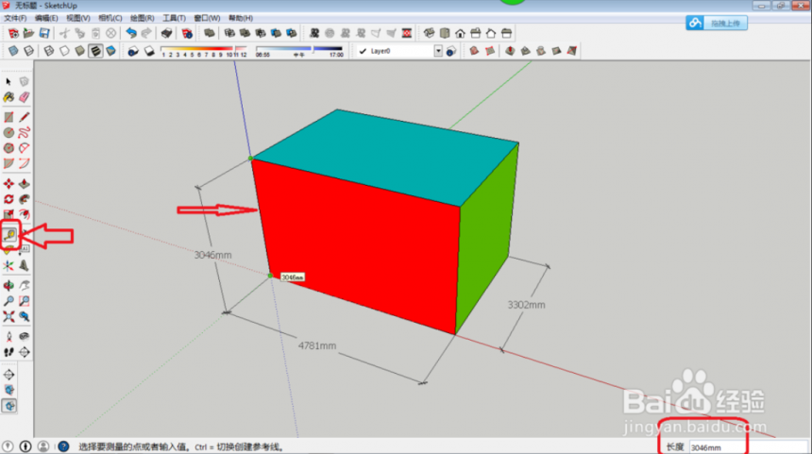The image size is (812, 454).
Task: Select the Zoom Window tool
Action: coord(25,301)
